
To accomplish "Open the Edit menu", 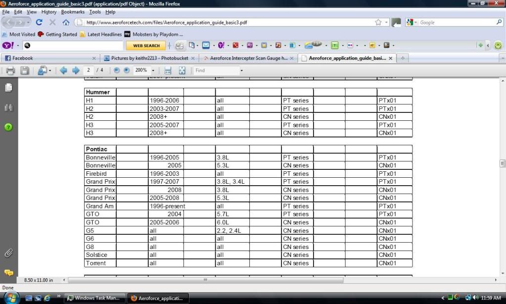I will point(18,12).
